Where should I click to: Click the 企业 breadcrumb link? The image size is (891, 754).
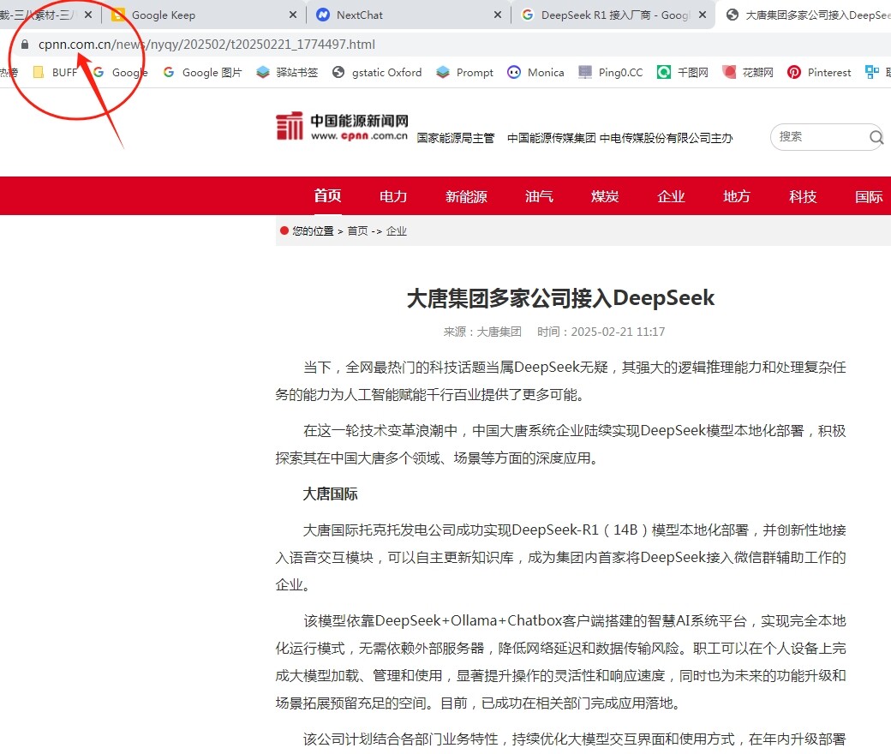396,230
